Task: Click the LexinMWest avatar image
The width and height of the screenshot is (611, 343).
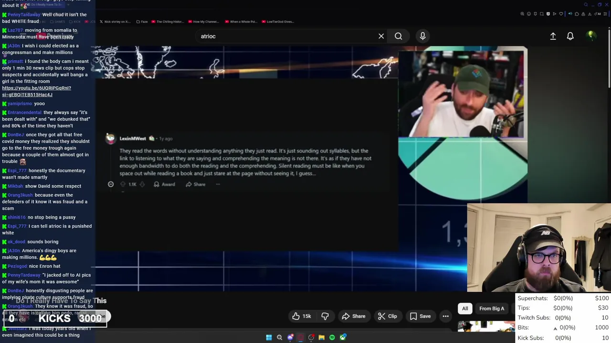Action: point(110,139)
